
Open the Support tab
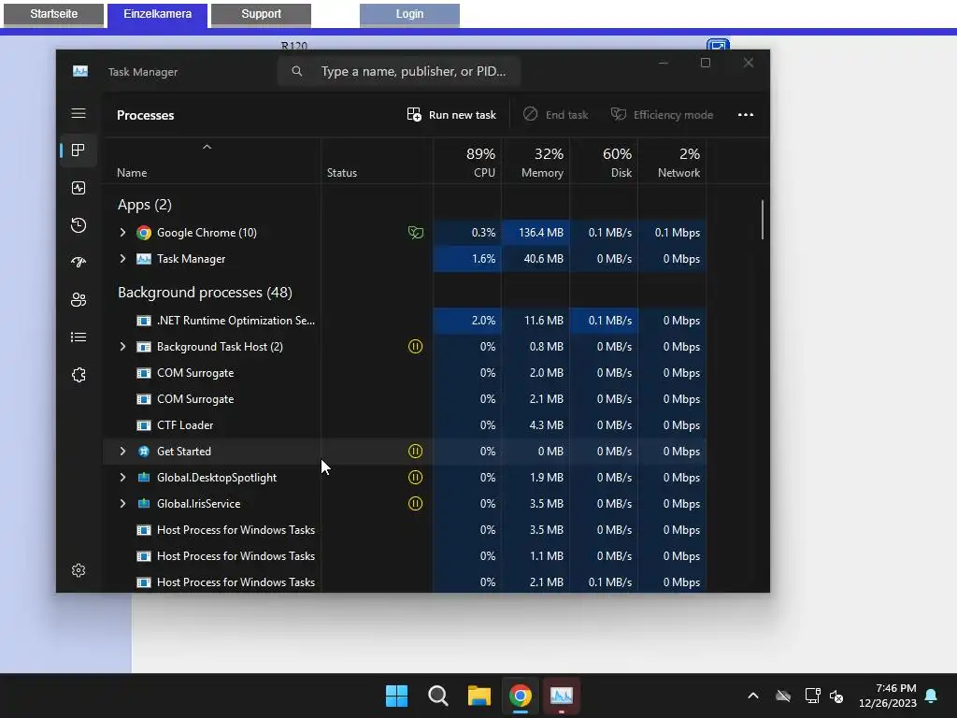(262, 14)
